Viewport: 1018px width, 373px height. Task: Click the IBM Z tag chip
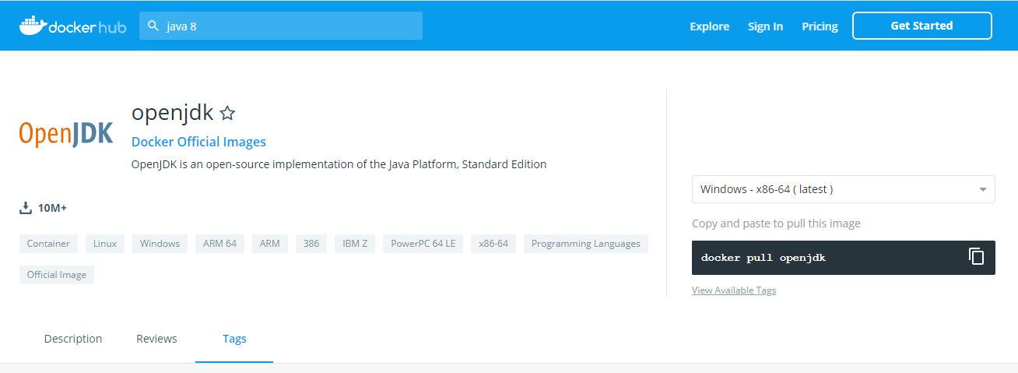355,244
